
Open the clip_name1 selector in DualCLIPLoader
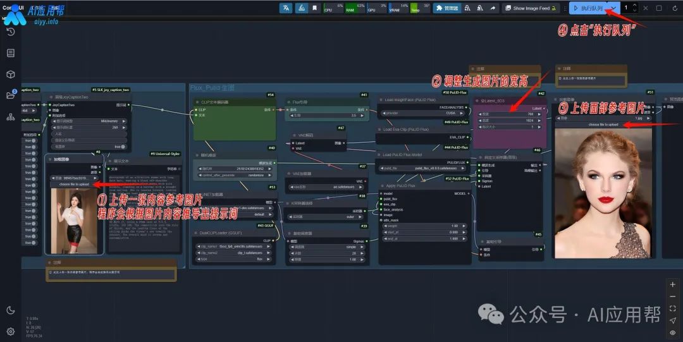[235, 247]
